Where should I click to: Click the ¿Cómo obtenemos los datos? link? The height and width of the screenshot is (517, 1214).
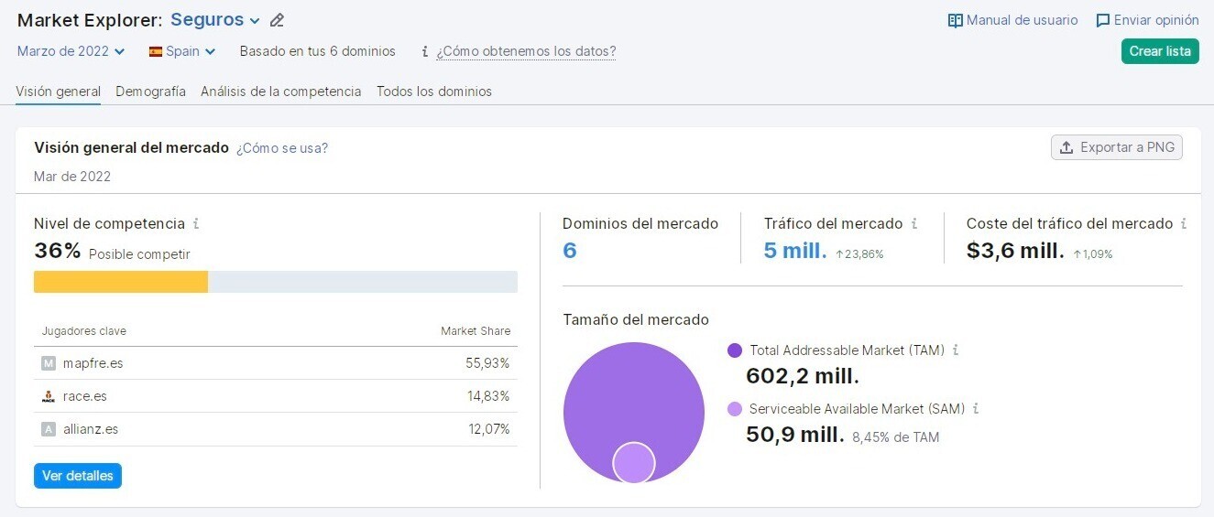[526, 51]
